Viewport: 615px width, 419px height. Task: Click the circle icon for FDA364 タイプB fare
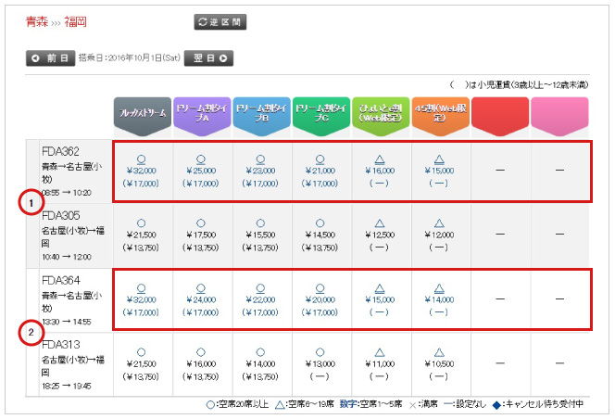[x=260, y=288]
